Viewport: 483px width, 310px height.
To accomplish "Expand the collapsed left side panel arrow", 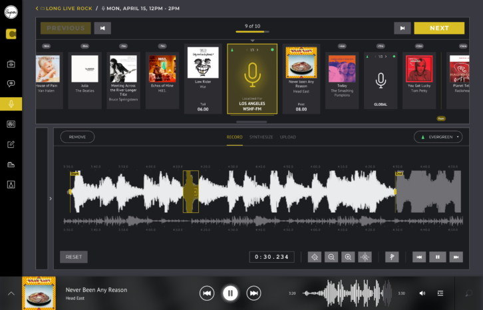I will (51, 198).
